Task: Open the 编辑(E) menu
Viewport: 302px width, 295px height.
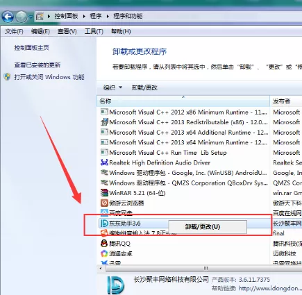Action: [x=40, y=31]
